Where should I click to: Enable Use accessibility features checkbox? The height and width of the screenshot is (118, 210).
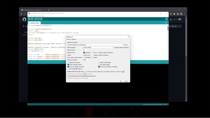68,69
